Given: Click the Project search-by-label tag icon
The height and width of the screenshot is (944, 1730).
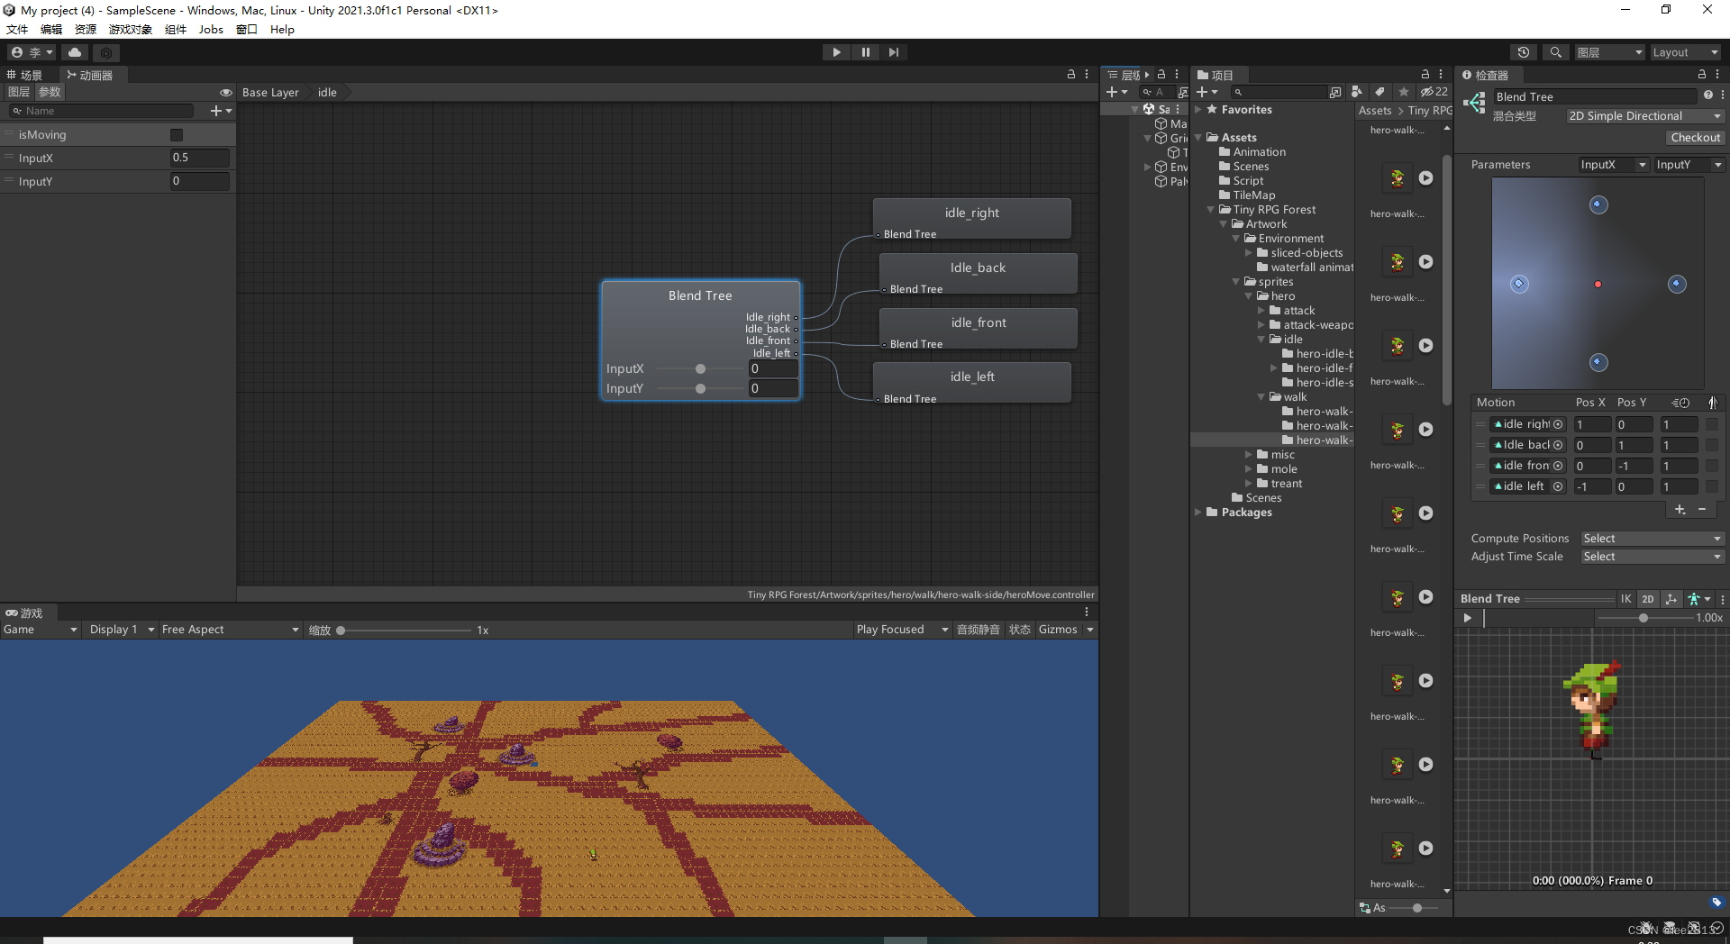Looking at the screenshot, I should click(x=1379, y=92).
